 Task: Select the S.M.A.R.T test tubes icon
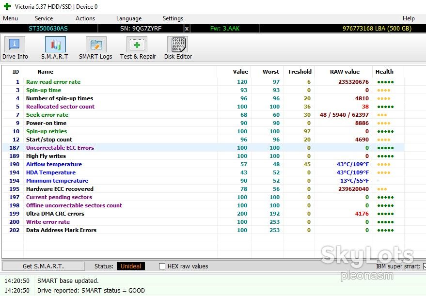[x=55, y=44]
